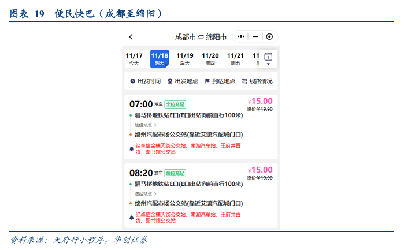This screenshot has height=250, width=404.
Task: Click the bell icon on 08:20 trip
Action: pos(131,218)
